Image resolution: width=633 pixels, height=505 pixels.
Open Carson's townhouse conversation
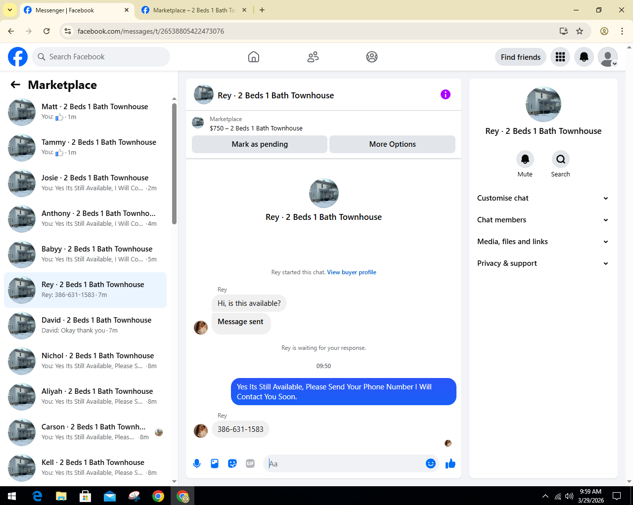[85, 432]
